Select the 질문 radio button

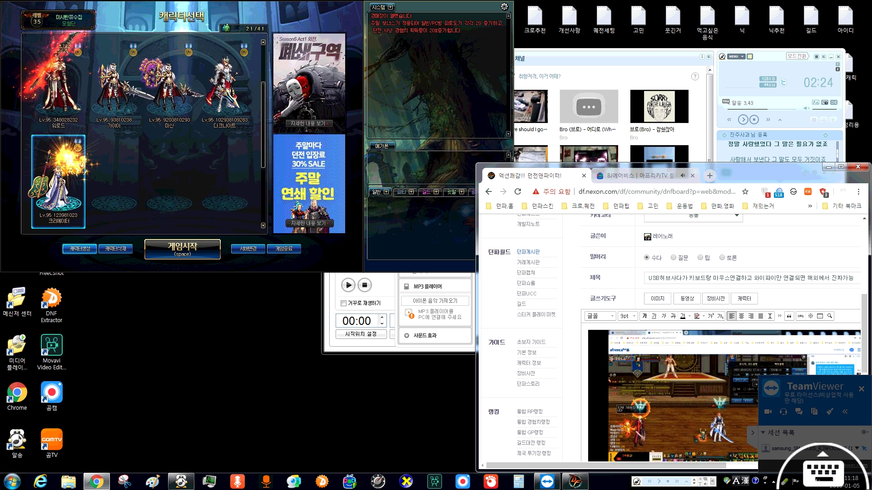tap(674, 258)
